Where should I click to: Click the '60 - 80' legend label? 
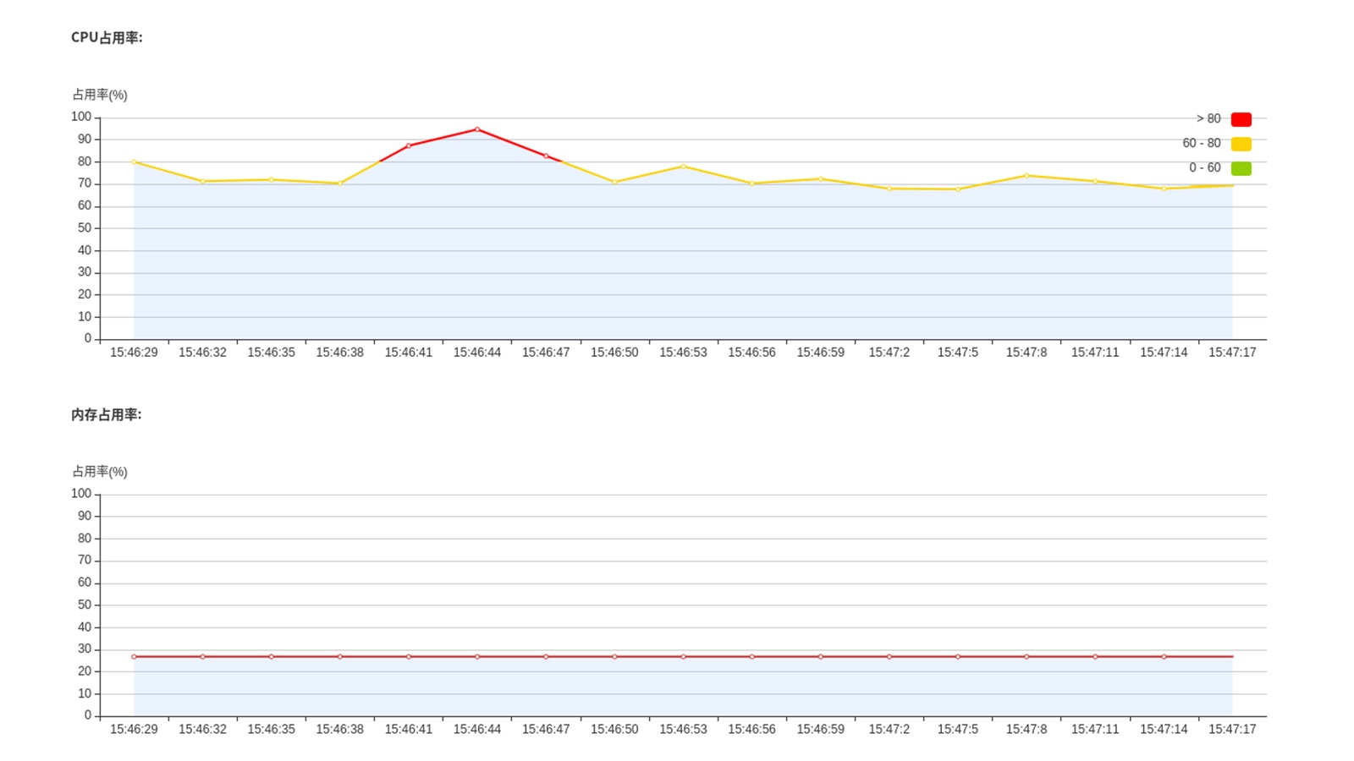pyautogui.click(x=1202, y=144)
